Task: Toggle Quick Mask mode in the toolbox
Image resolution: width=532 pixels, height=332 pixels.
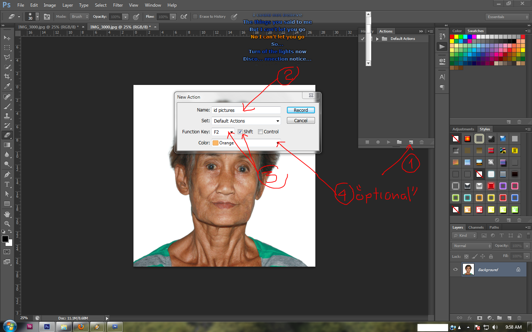Action: [x=7, y=252]
